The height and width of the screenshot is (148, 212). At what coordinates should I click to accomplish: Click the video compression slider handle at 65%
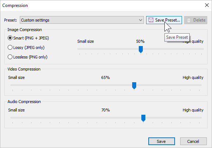134,86
